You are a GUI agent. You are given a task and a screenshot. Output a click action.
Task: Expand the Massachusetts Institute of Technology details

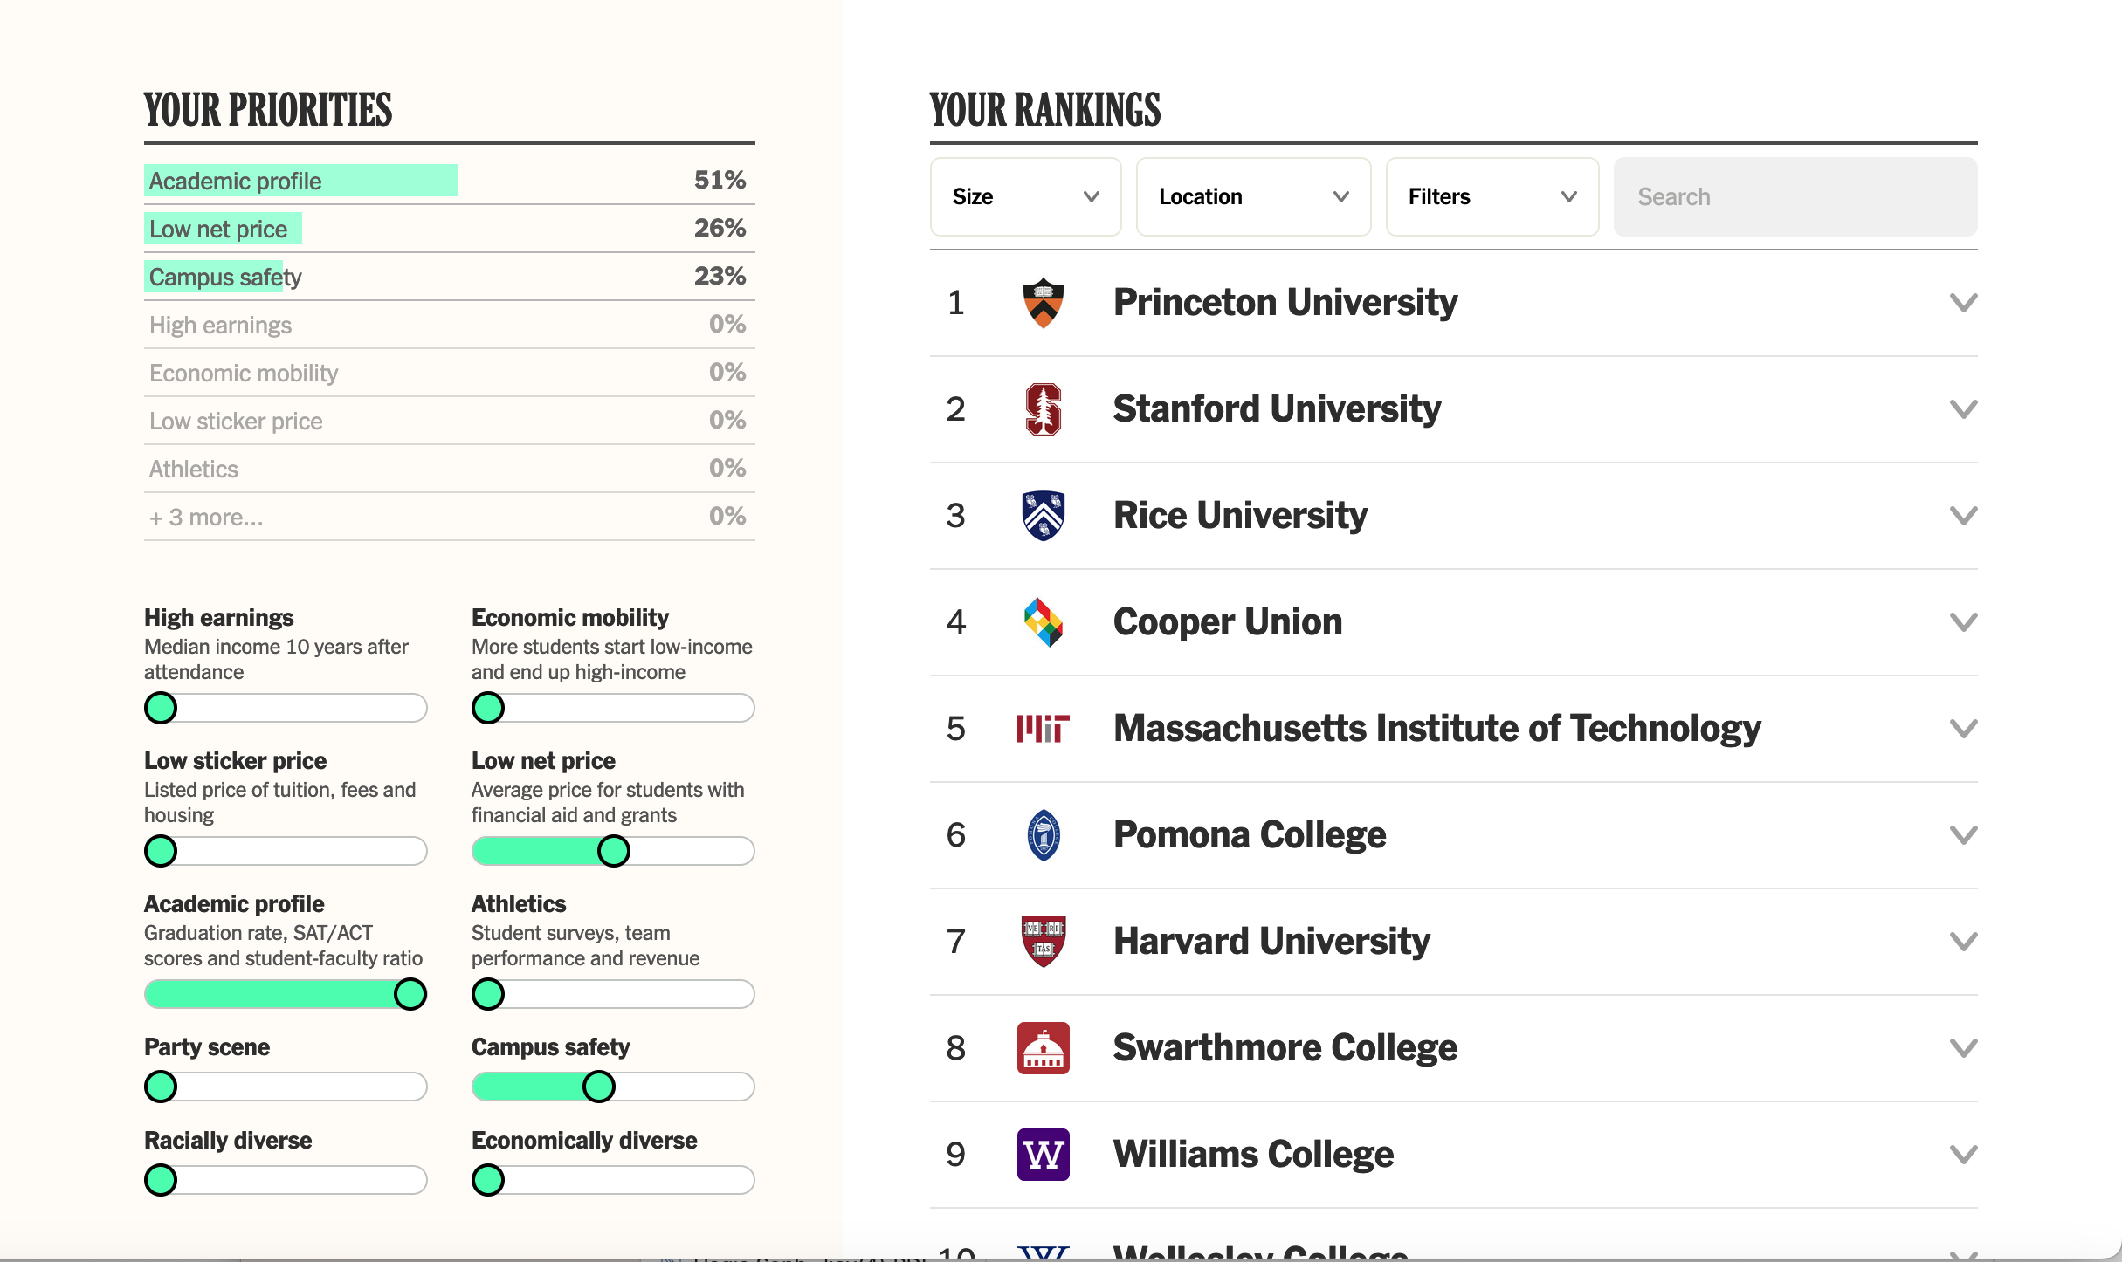[x=1963, y=729]
